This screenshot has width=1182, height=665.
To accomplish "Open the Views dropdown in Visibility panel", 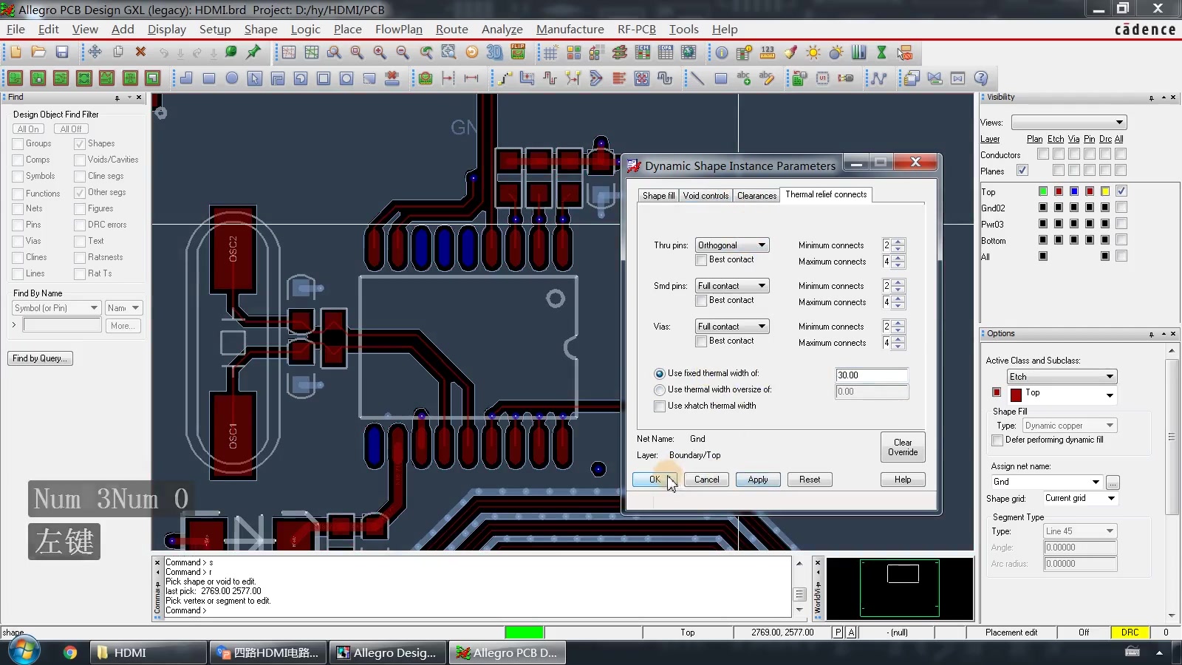I will click(1069, 123).
